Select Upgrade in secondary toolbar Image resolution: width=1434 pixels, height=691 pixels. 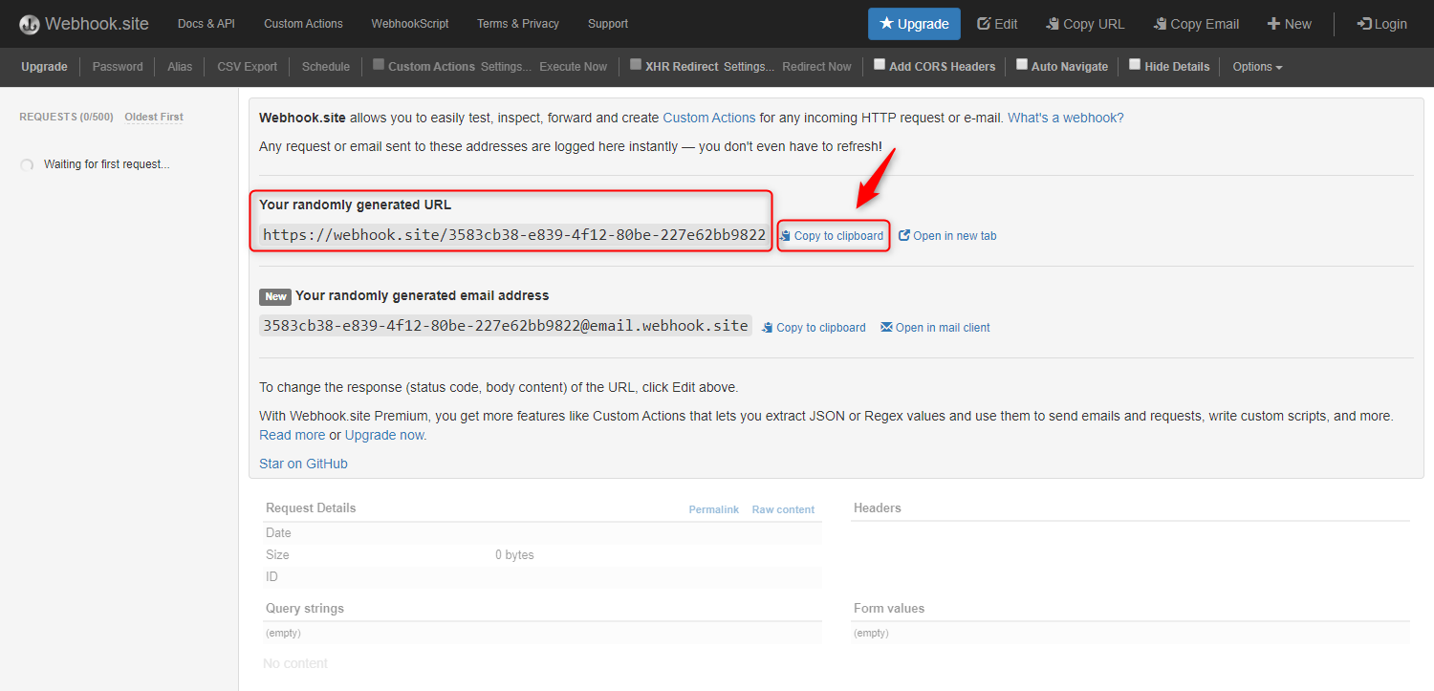tap(44, 67)
